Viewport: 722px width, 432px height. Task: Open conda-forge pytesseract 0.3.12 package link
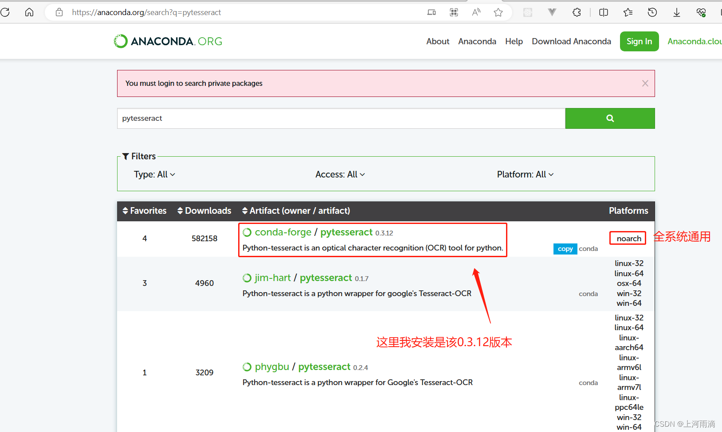346,232
